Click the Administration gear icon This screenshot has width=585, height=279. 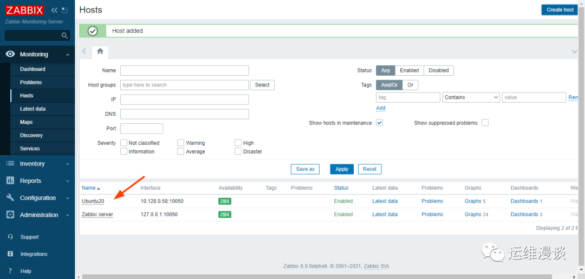(10, 215)
